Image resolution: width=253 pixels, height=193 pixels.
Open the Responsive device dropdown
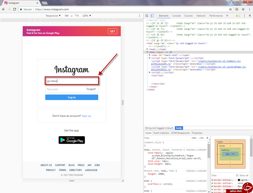tap(53, 16)
